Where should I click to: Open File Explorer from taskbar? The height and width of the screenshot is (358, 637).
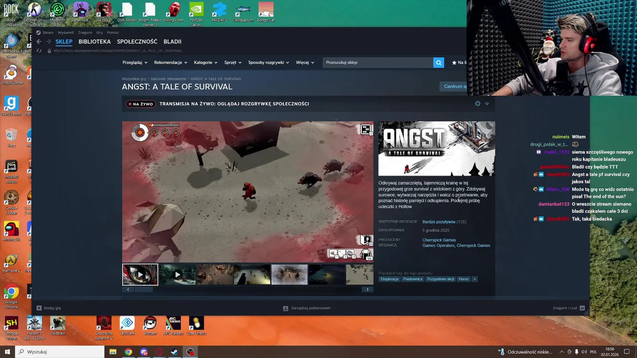[113, 352]
